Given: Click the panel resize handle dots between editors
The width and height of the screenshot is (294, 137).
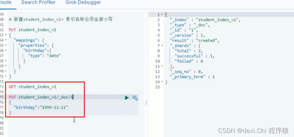Looking at the screenshot, I should tap(146, 103).
